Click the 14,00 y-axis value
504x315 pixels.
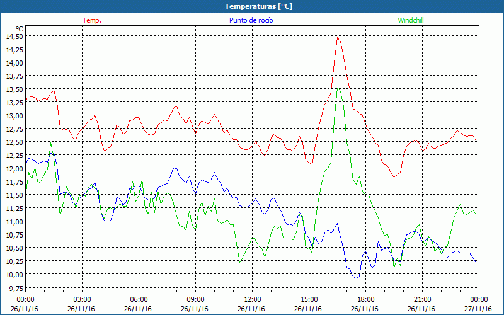(14, 62)
